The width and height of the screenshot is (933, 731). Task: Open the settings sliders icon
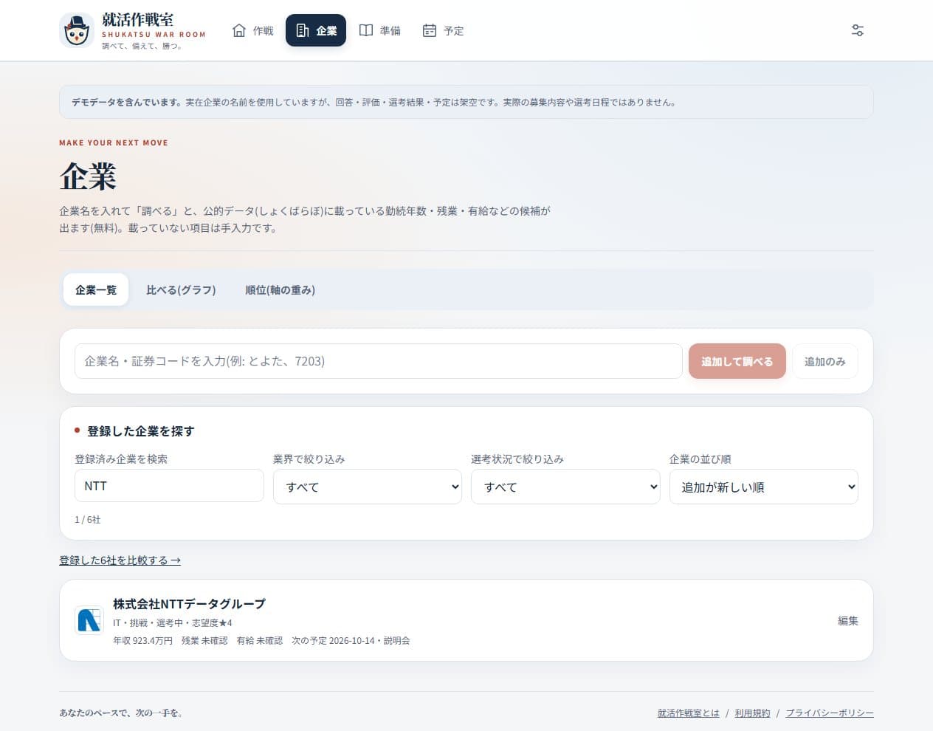[858, 30]
